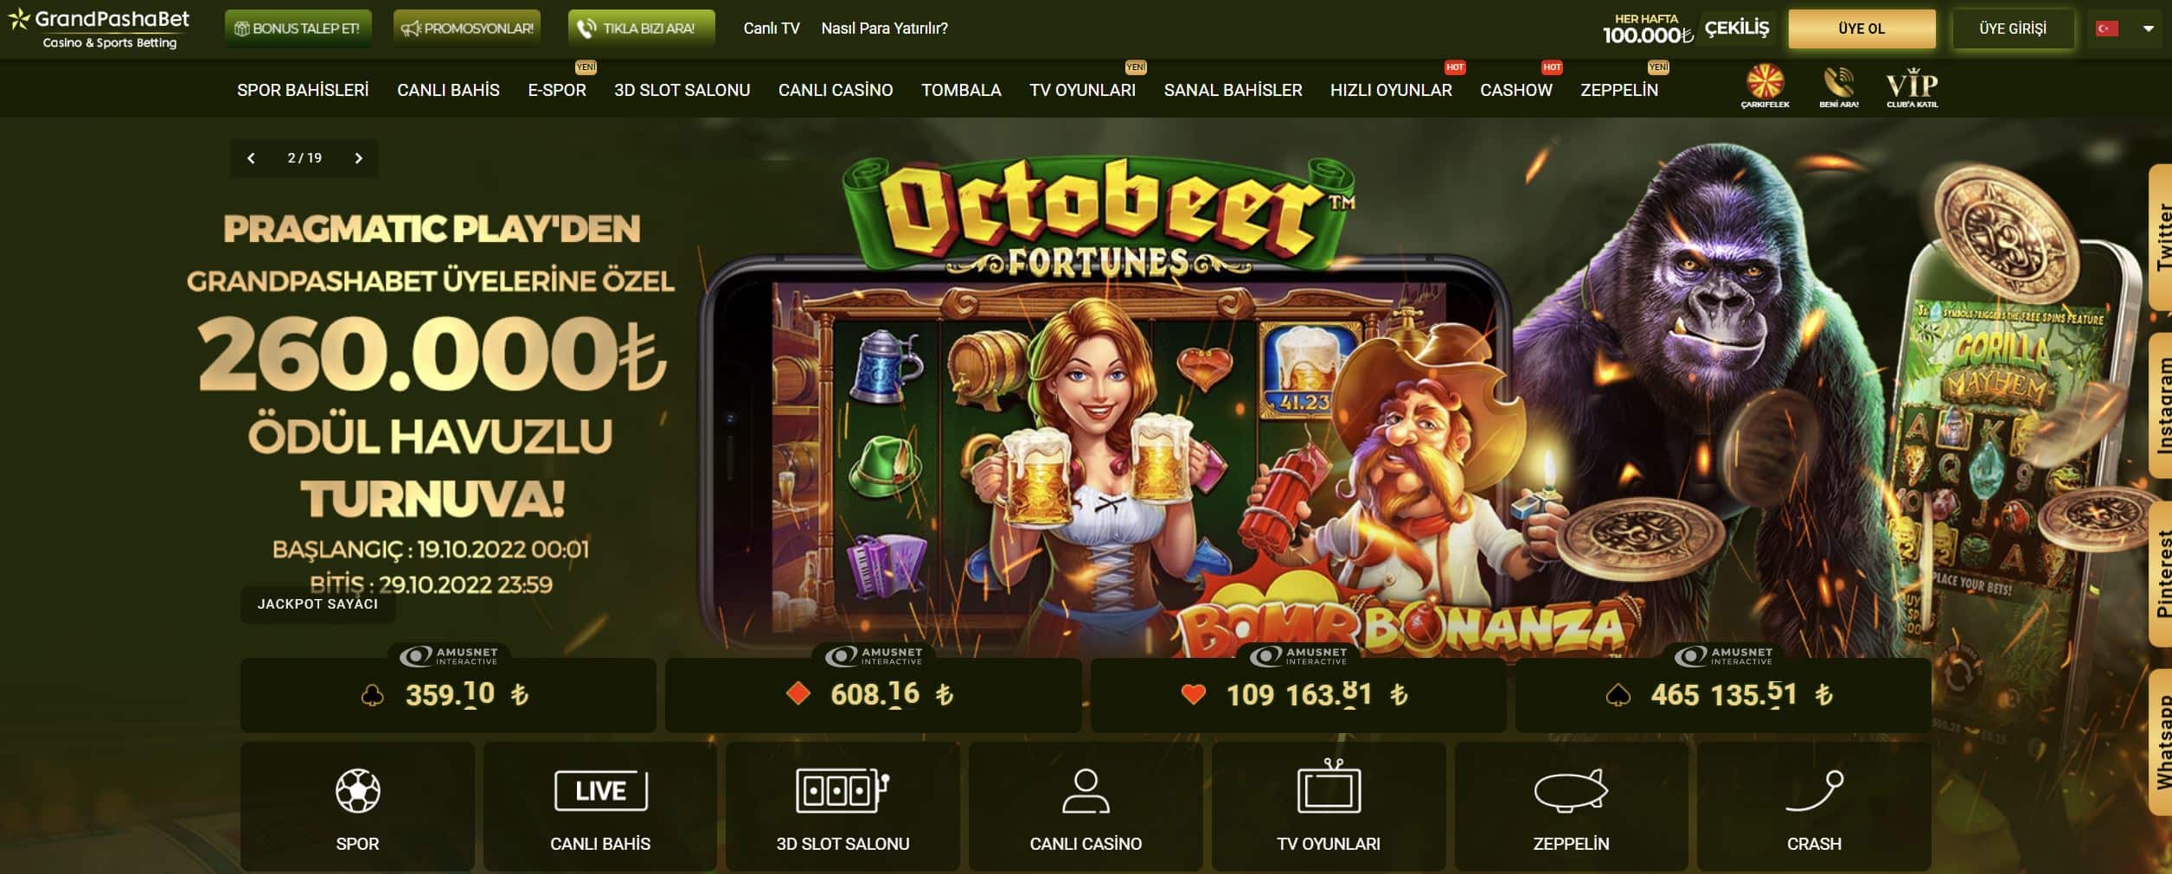
Task: Click the Üye Ol button
Action: click(1861, 29)
